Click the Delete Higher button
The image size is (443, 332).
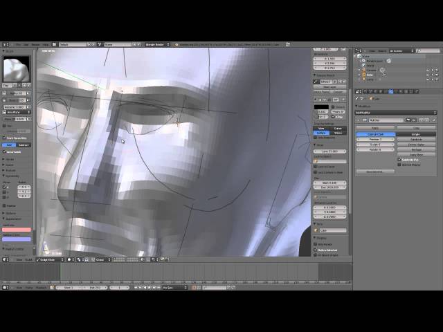(417, 145)
